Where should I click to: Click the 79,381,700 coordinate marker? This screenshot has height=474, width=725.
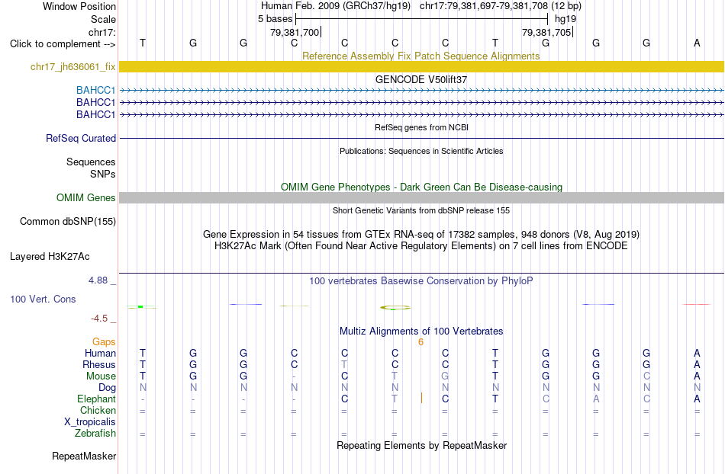[x=295, y=32]
